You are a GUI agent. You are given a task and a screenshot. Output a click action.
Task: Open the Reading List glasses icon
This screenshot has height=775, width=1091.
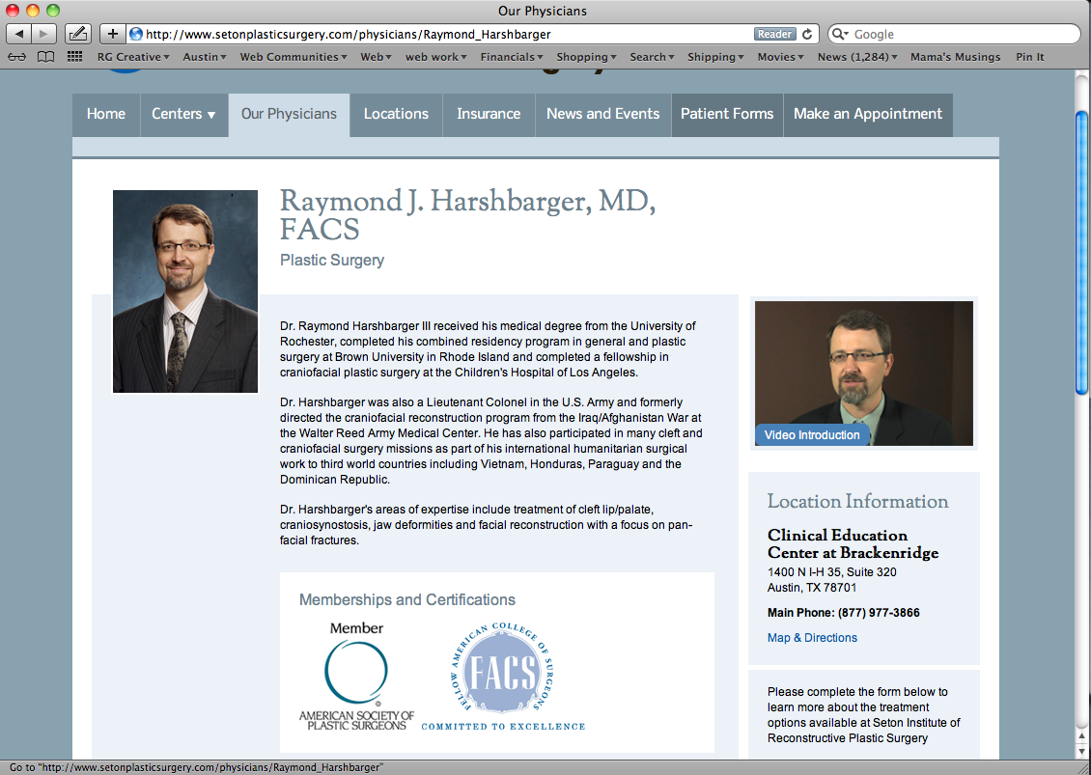pyautogui.click(x=17, y=57)
